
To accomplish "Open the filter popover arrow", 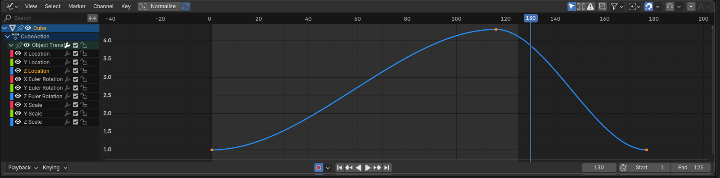I will tap(622, 6).
